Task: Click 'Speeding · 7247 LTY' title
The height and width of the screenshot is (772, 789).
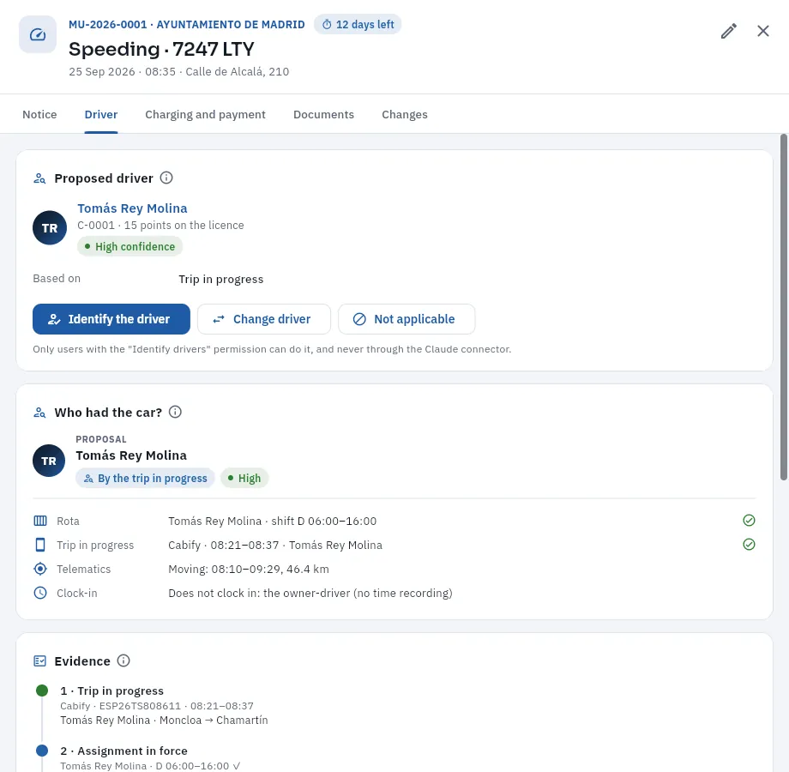Action: (161, 49)
